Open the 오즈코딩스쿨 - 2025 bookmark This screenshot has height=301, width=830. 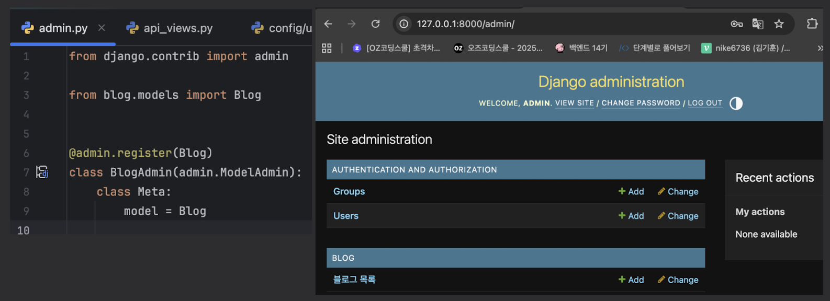pos(498,48)
